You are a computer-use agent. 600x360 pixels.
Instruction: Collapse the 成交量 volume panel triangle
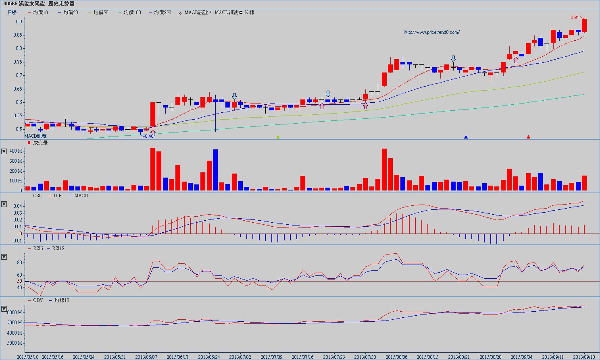pyautogui.click(x=4, y=151)
